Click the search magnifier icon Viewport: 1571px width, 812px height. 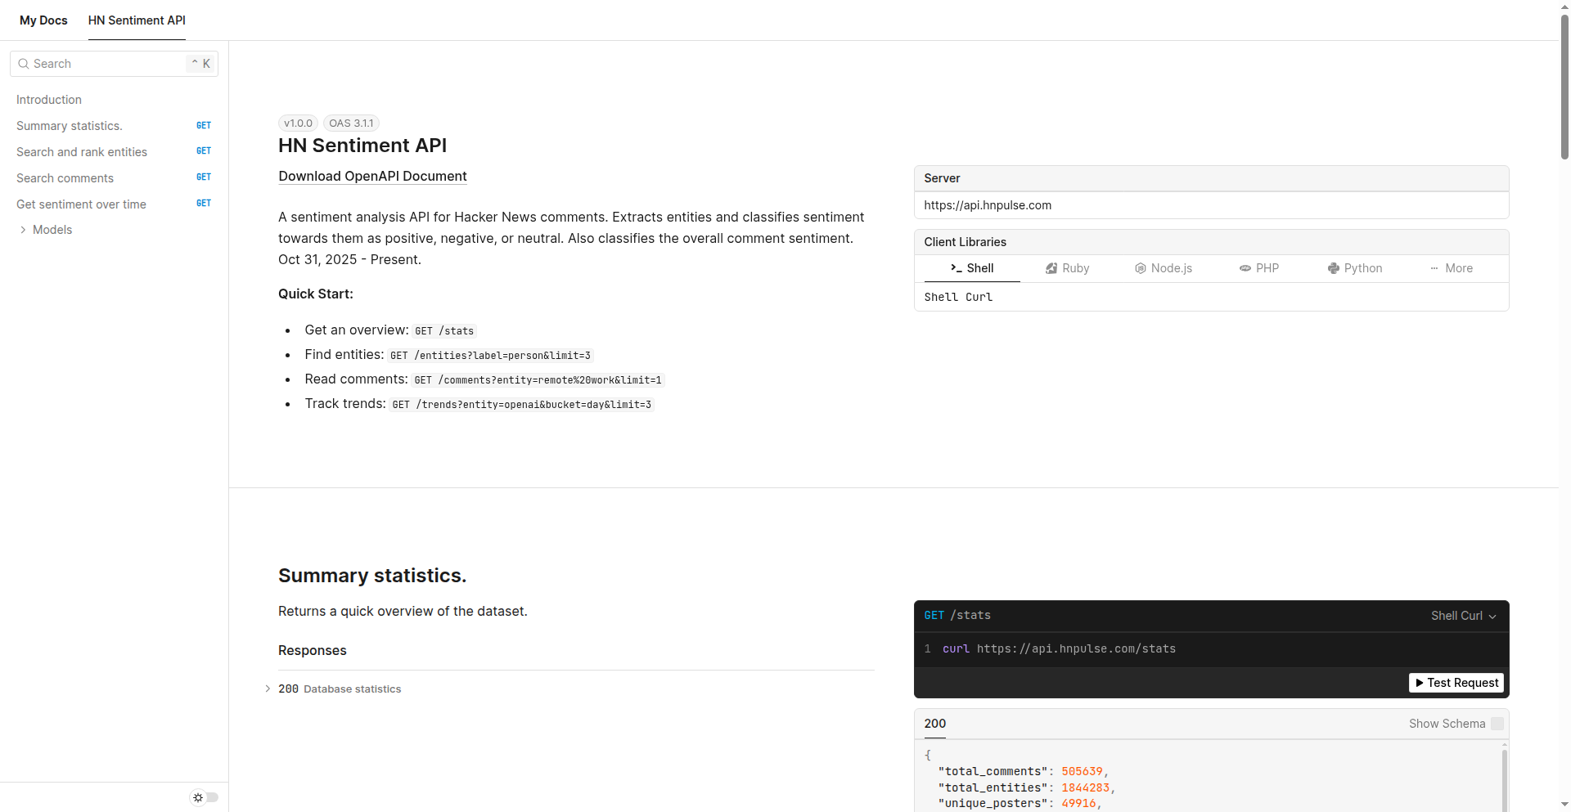click(24, 64)
